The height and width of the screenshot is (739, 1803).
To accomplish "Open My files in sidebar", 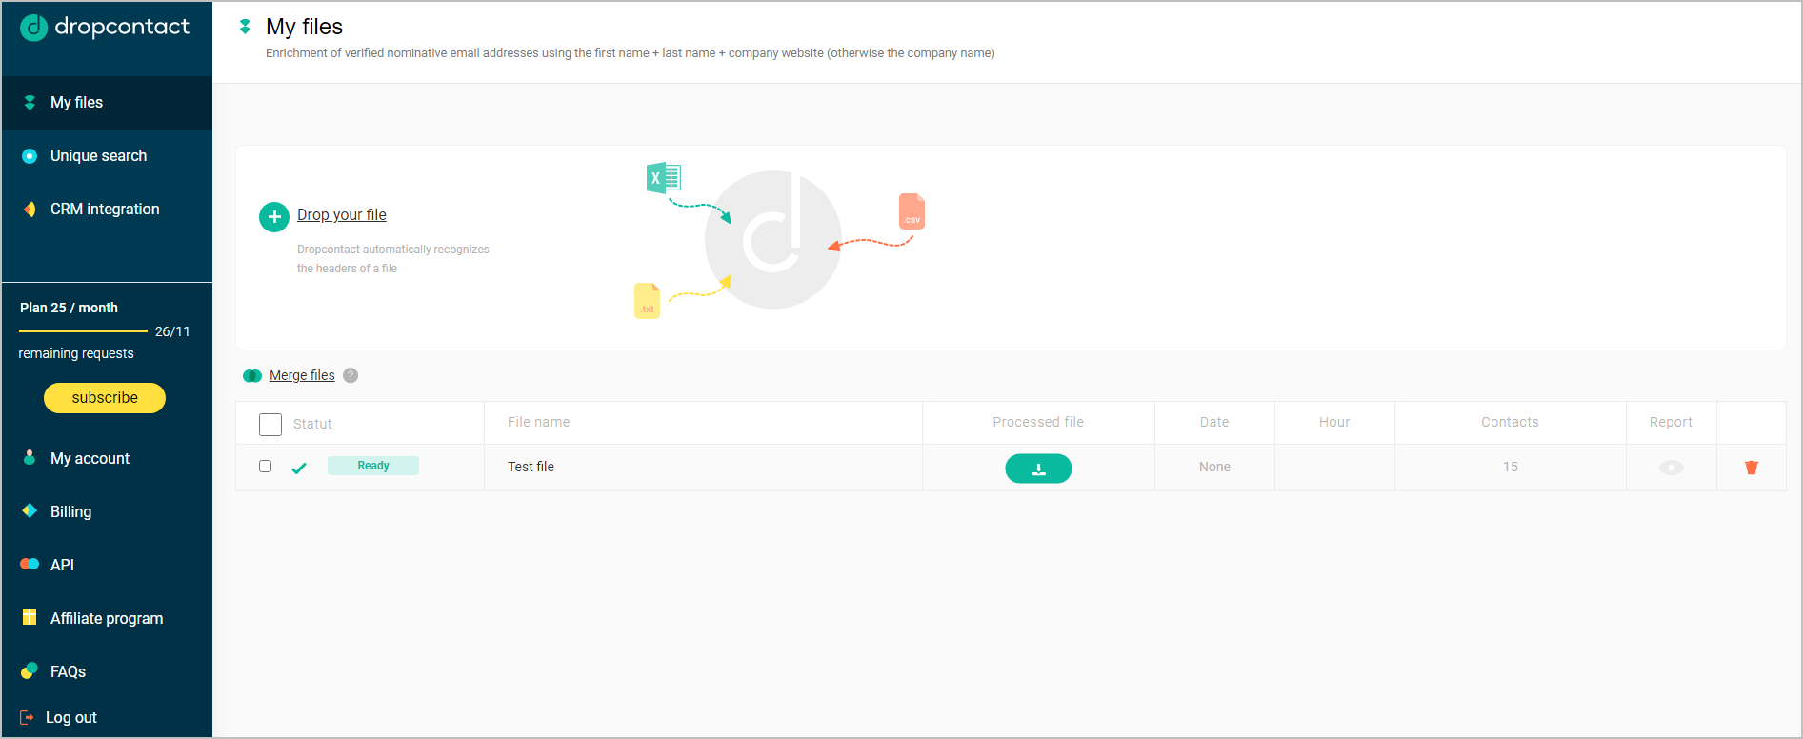I will click(x=107, y=103).
